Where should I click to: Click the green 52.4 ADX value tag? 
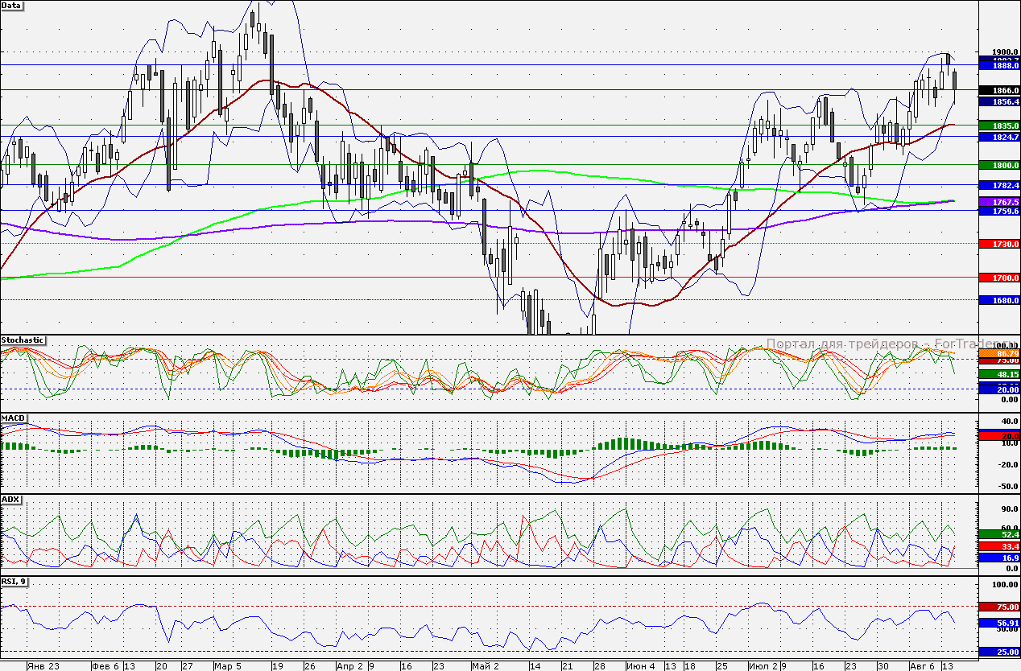[998, 534]
